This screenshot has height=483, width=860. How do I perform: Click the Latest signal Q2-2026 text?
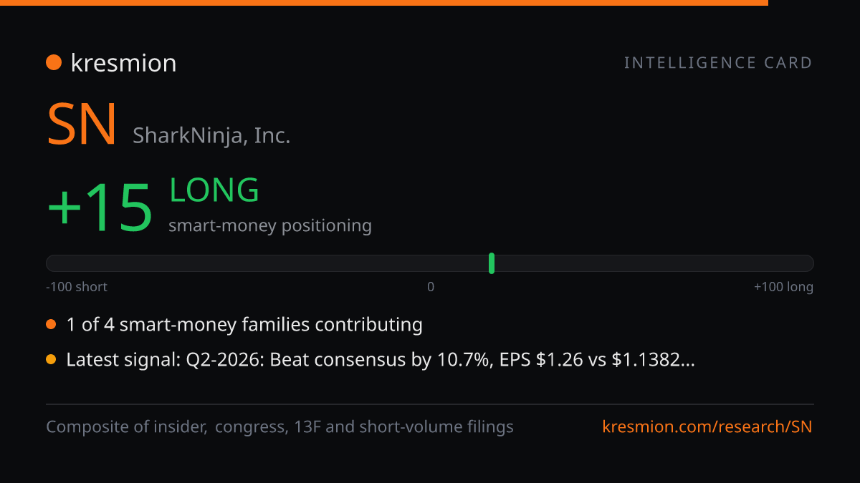(x=381, y=360)
